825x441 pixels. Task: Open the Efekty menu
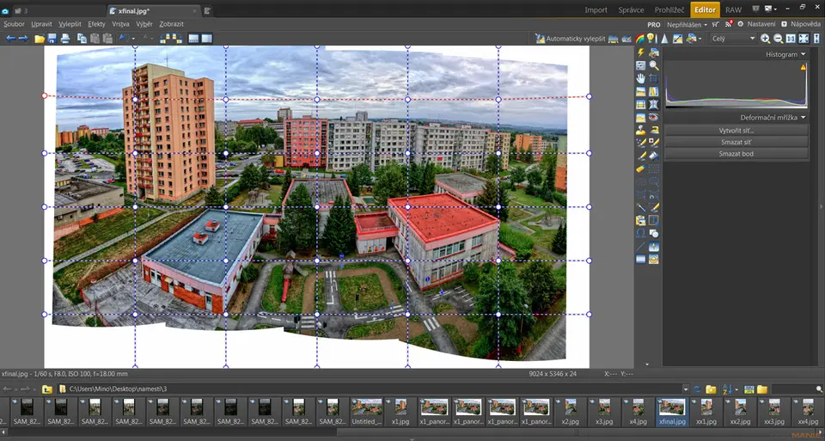tap(96, 24)
